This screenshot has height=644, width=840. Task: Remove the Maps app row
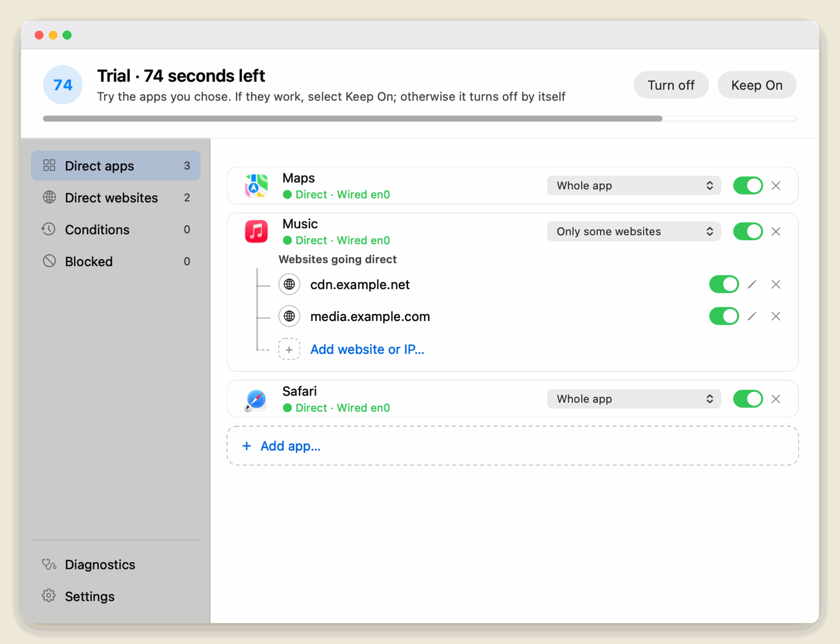click(776, 186)
